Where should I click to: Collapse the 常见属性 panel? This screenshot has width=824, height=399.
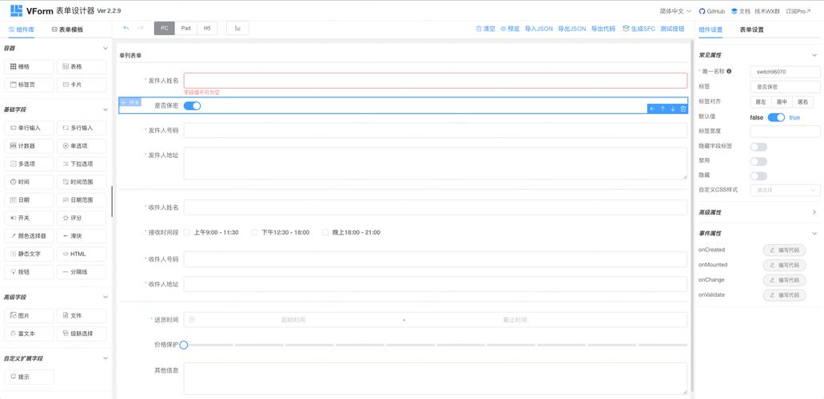(814, 54)
